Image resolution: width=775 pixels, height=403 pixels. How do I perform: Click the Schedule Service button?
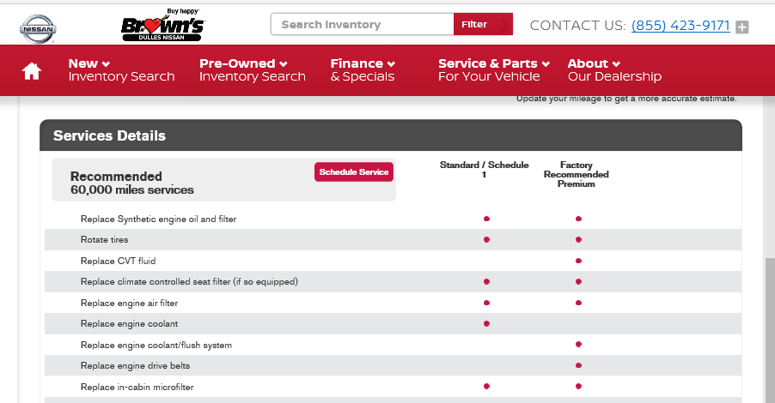pyautogui.click(x=354, y=172)
